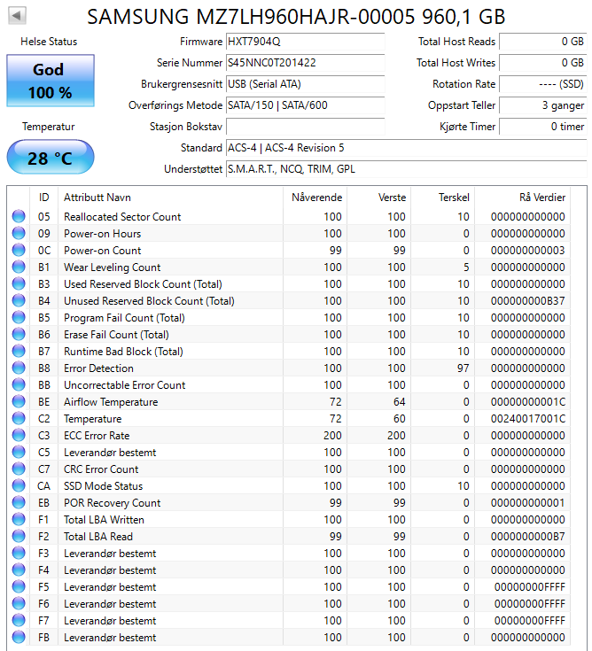This screenshot has width=592, height=651.
Task: Click status icon for Uncorrectable Error Count
Action: [19, 385]
